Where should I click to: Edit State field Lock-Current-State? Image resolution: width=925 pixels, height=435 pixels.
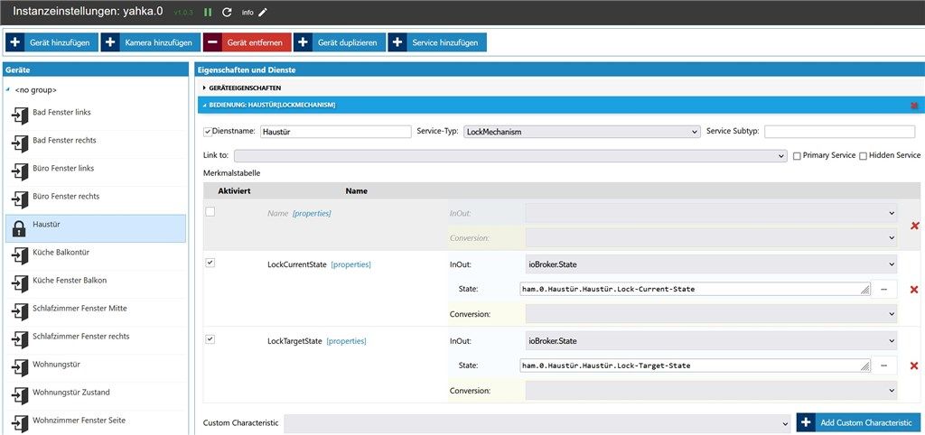[695, 289]
